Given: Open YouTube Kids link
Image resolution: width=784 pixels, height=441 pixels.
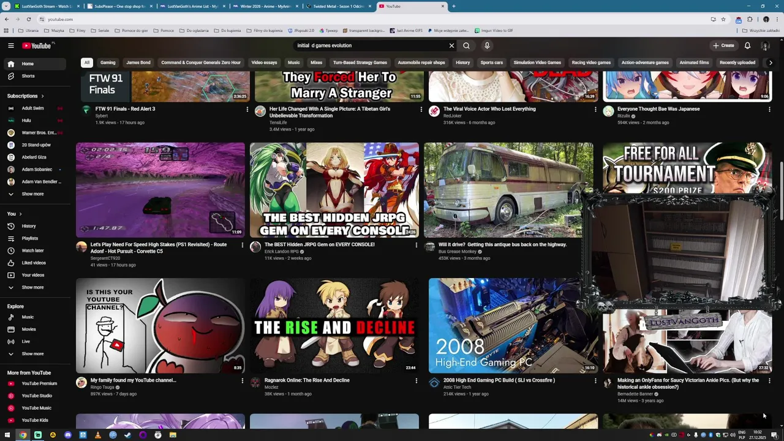Looking at the screenshot, I should 35,420.
